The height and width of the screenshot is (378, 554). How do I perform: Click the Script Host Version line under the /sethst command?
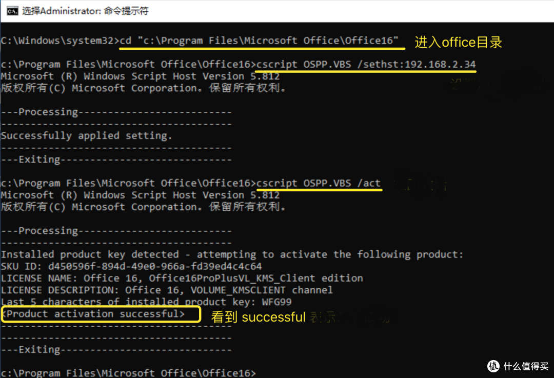click(140, 76)
